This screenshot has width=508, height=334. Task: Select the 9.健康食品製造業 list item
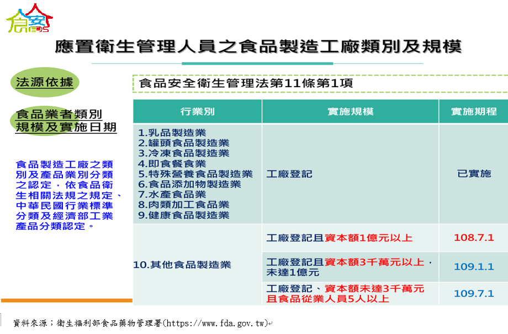[x=183, y=215]
